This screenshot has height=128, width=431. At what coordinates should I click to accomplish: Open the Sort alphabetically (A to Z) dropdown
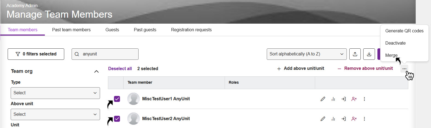(306, 54)
